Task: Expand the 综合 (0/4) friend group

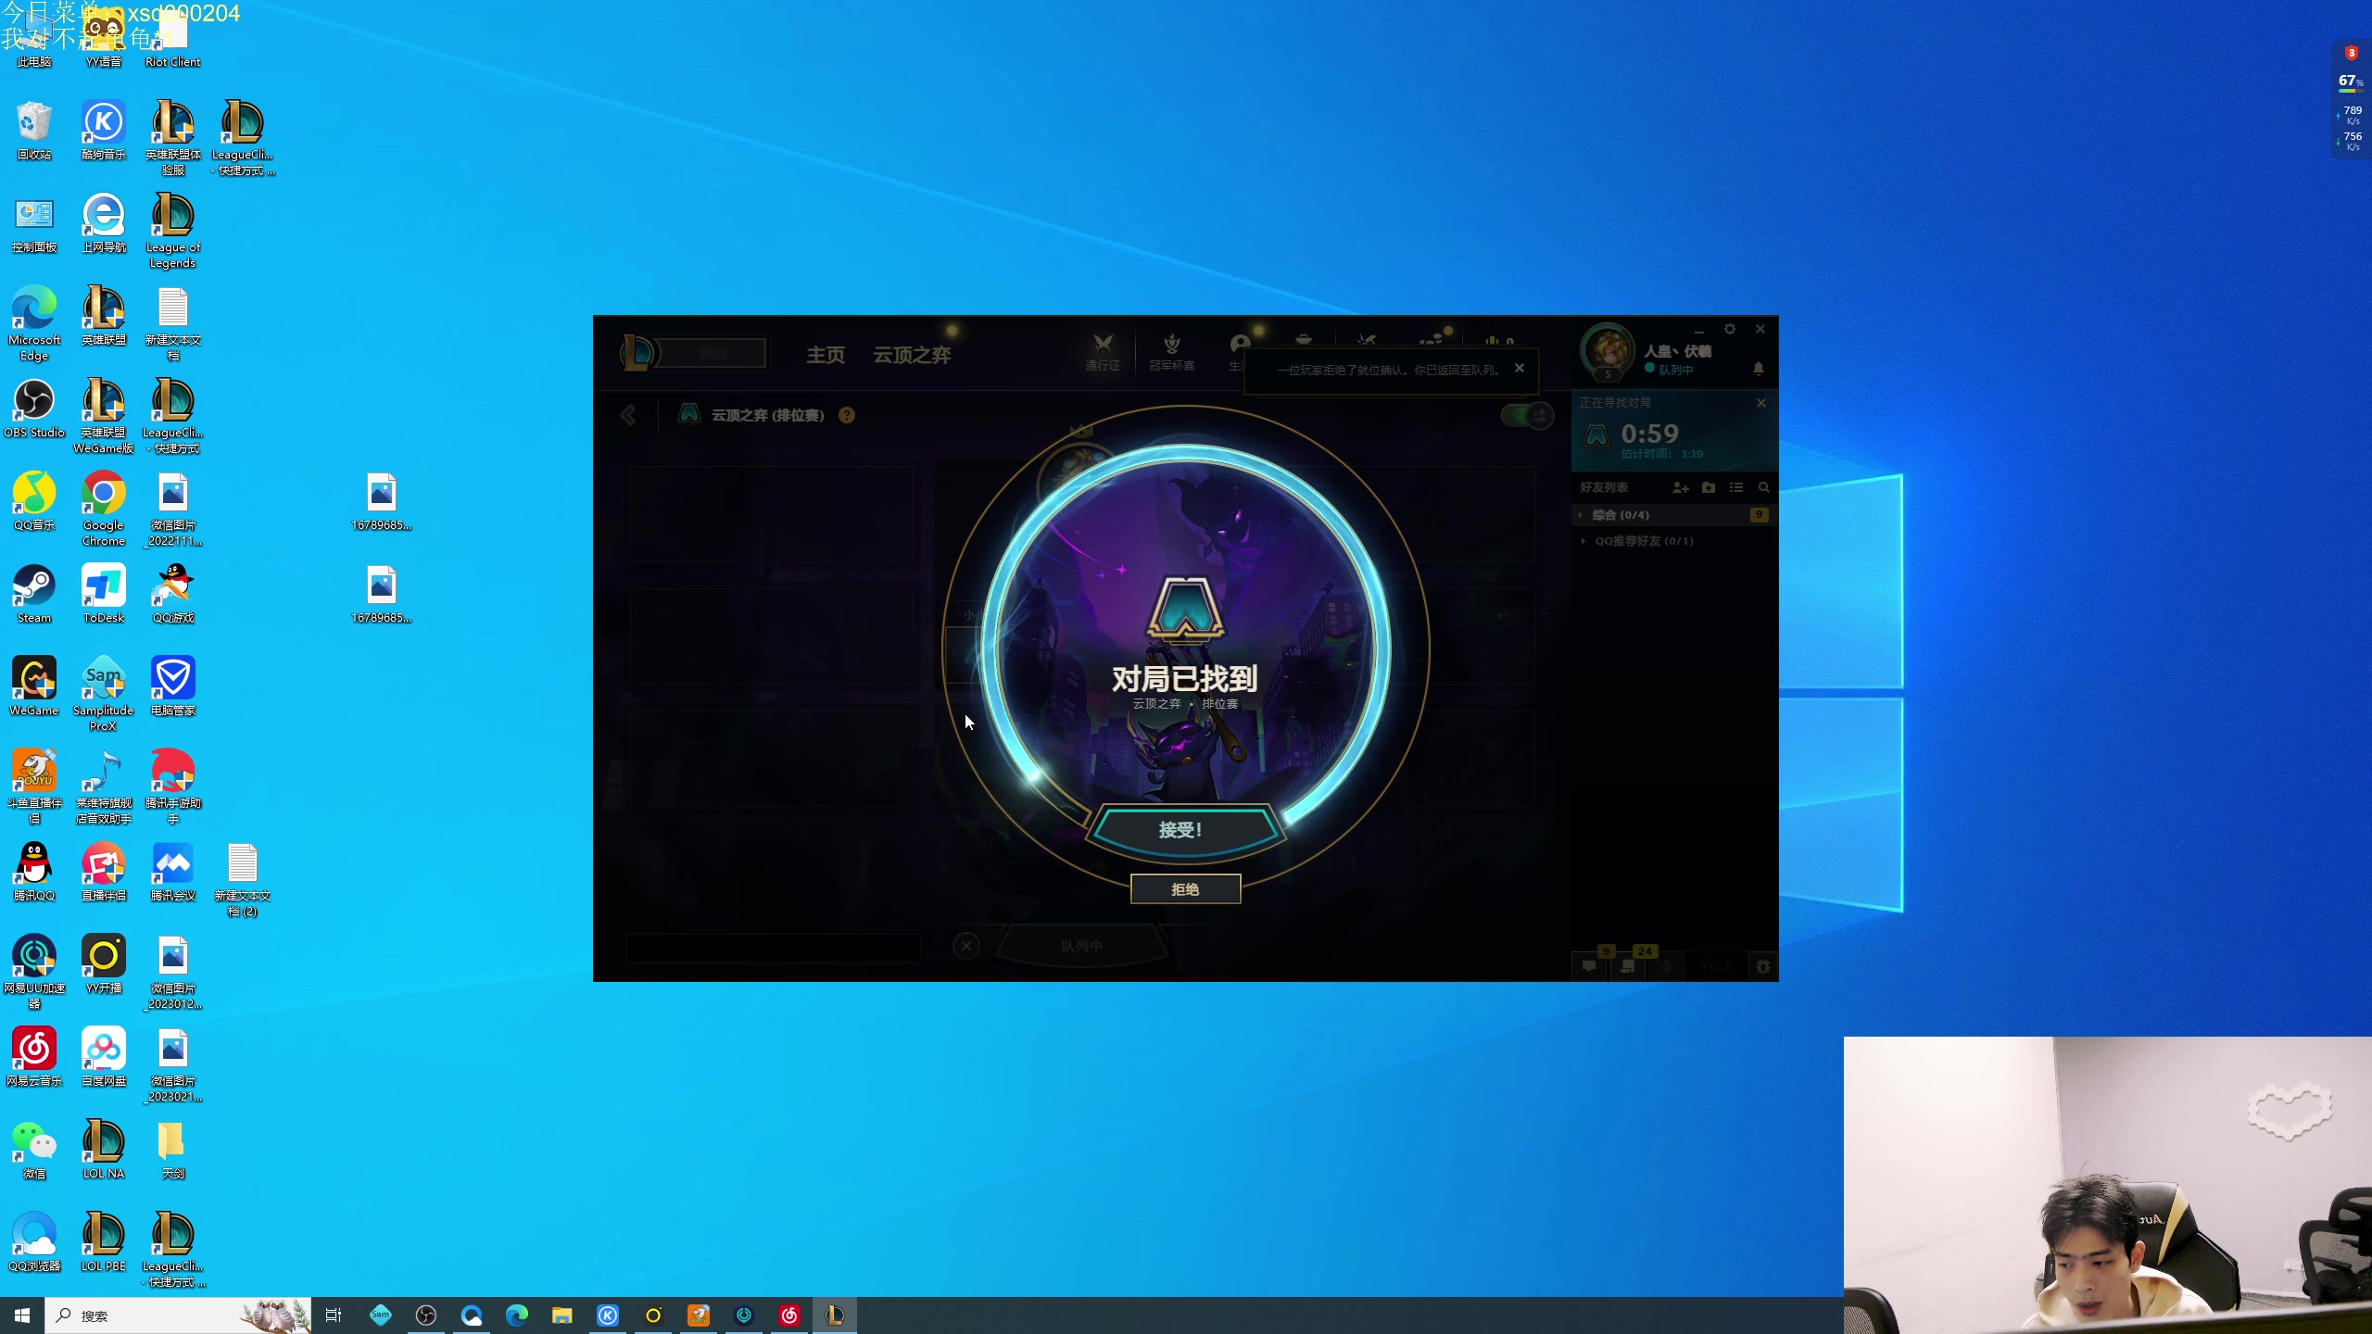Action: click(1672, 515)
